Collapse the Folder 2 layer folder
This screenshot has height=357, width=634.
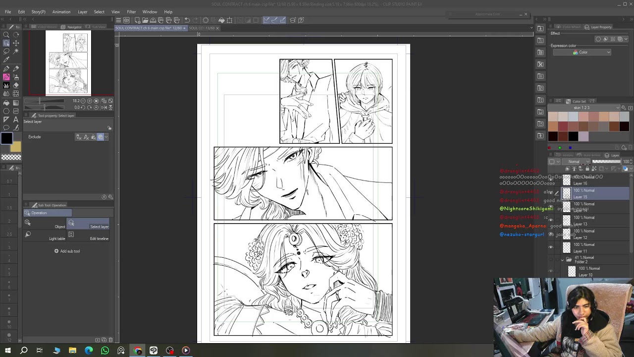click(562, 260)
